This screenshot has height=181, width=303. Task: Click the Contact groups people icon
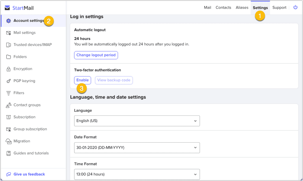(8, 105)
